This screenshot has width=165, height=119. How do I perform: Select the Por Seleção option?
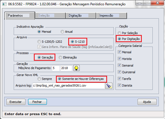128,33
